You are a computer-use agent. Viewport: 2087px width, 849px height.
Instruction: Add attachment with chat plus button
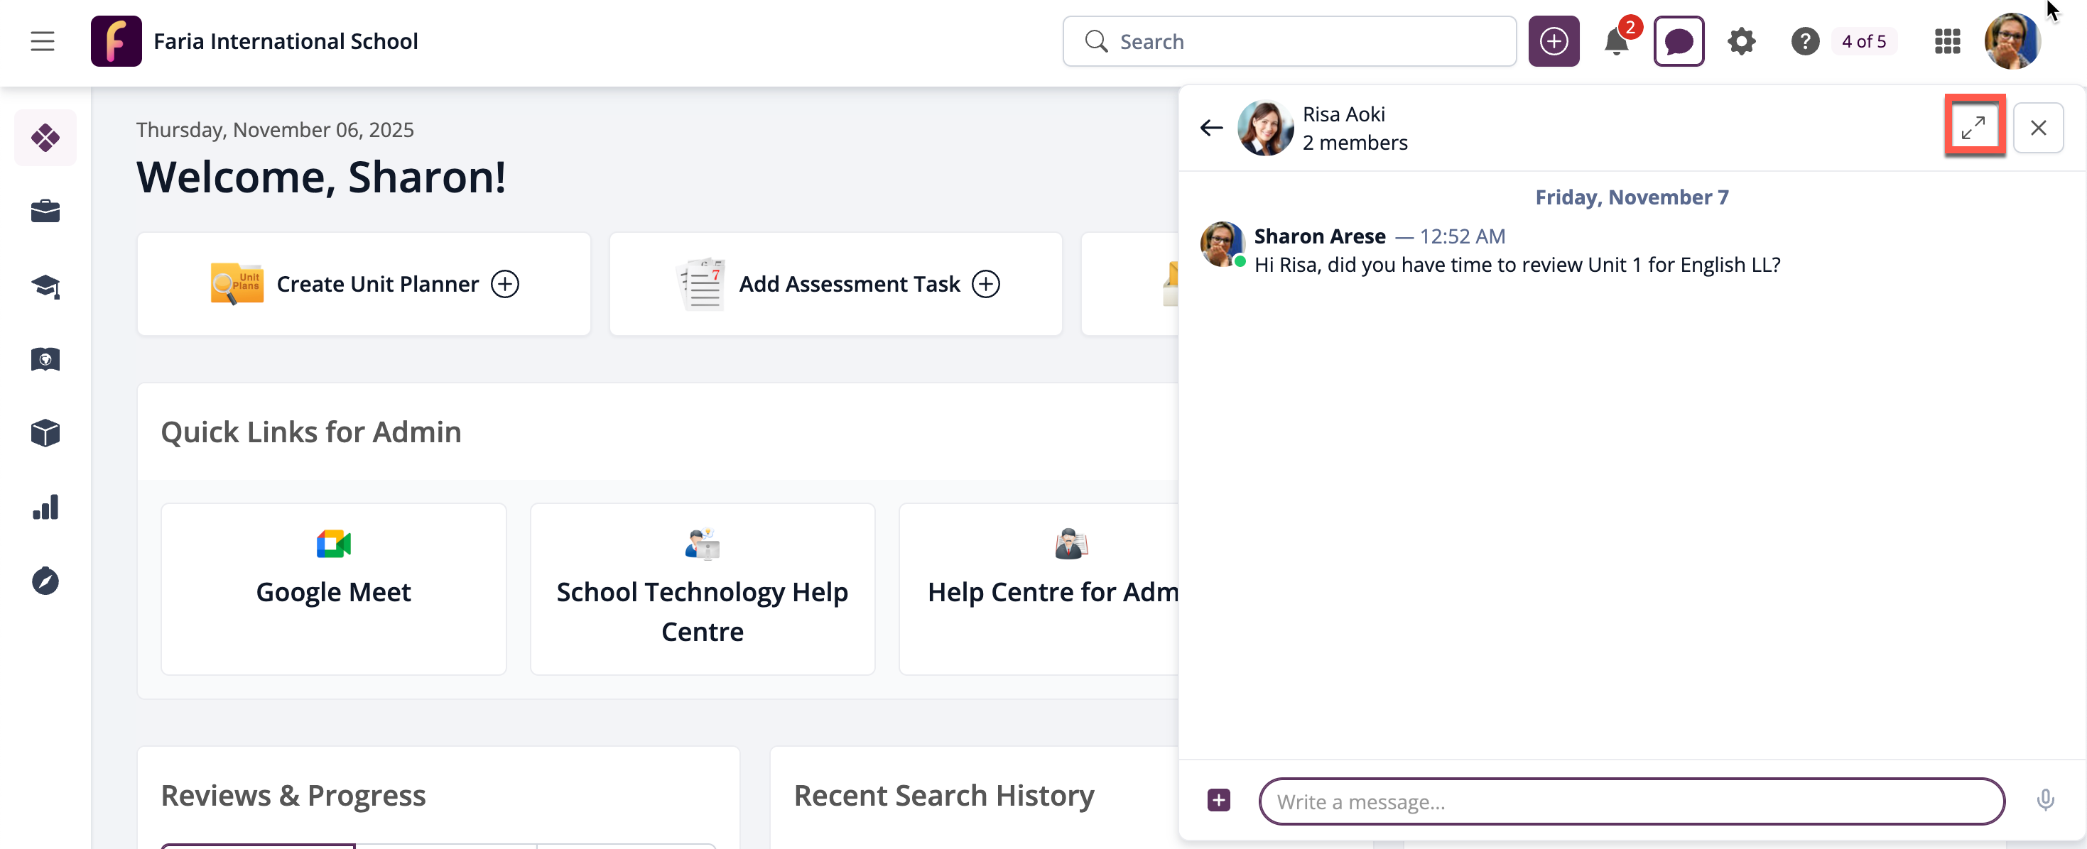click(x=1218, y=799)
